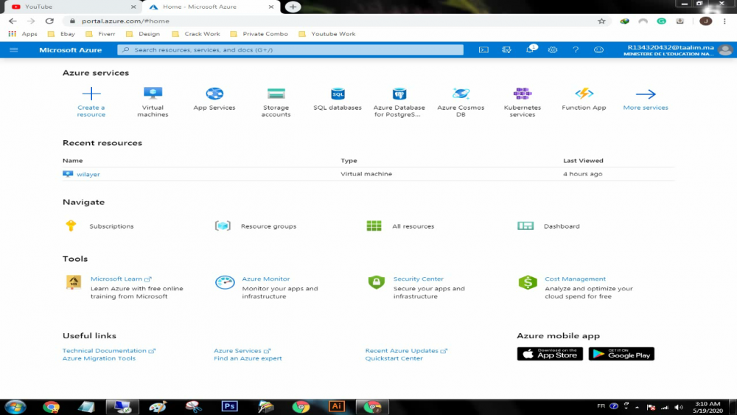Image resolution: width=737 pixels, height=415 pixels.
Task: Launch Kubernetes services icon
Action: [x=523, y=94]
